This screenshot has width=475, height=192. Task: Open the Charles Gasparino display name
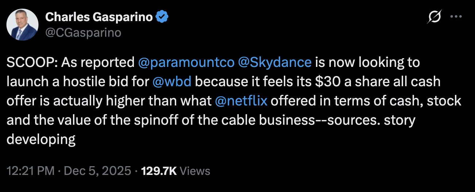click(x=99, y=17)
